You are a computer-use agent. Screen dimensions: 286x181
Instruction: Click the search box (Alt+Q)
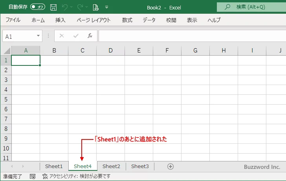pos(251,7)
